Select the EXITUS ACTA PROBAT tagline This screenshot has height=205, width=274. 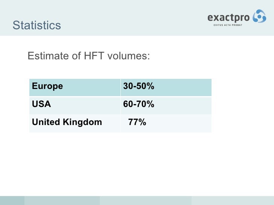point(228,25)
